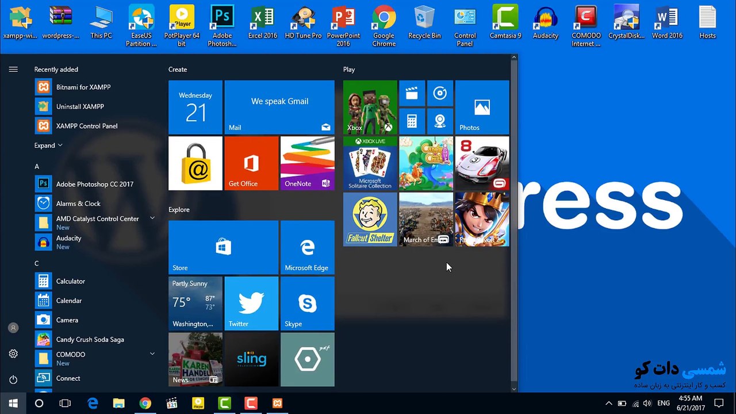
Task: Open the Calculator small tile in Play
Action: (x=412, y=121)
